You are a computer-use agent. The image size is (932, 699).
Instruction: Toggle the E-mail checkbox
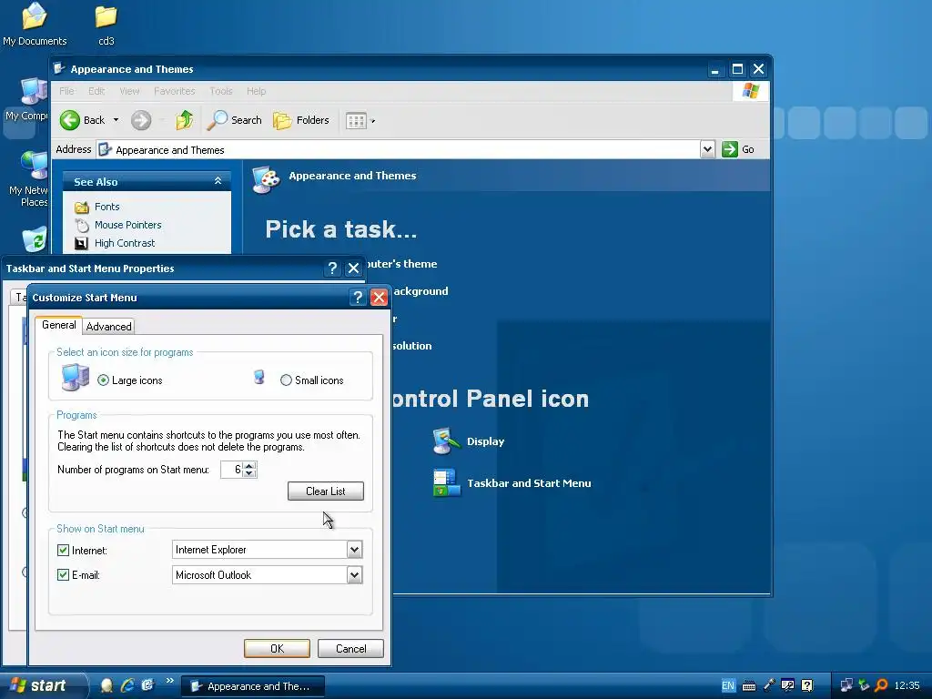click(63, 575)
